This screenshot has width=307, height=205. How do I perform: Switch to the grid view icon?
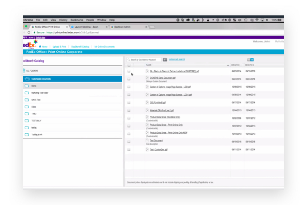tap(251, 60)
